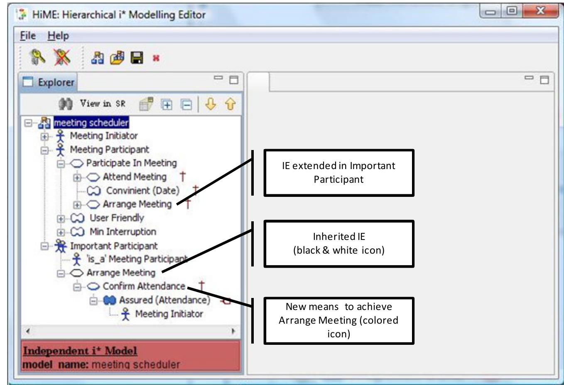Collapse all tree nodes with minus icon
Viewport: 564px width, 385px height.
(x=186, y=105)
